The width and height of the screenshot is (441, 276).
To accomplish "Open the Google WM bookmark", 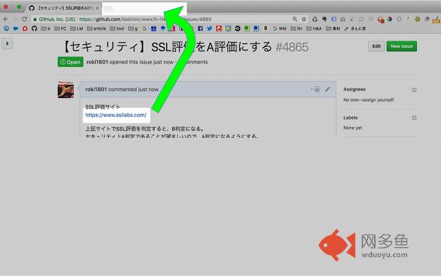I will tap(280, 28).
